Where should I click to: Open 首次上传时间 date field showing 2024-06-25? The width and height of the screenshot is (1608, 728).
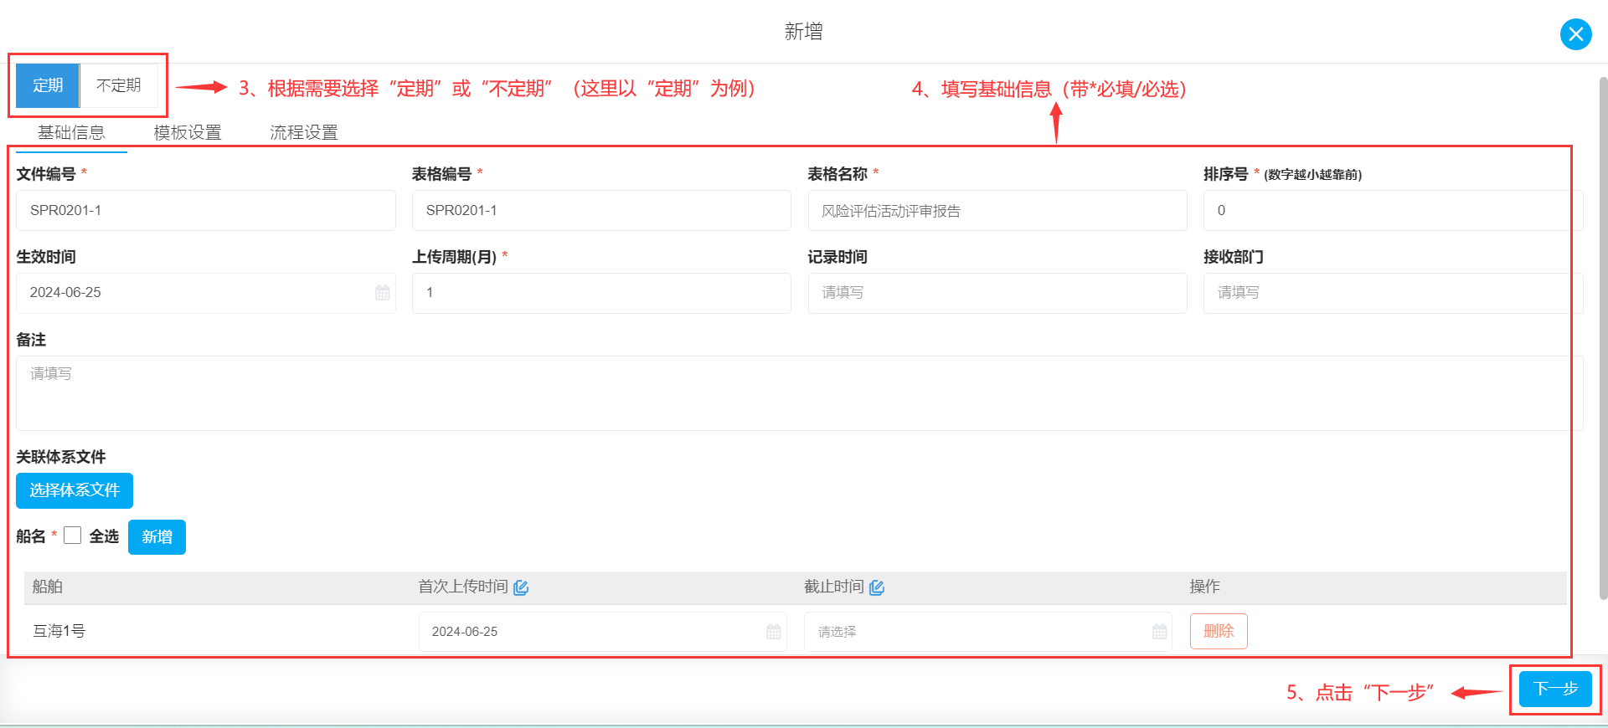(x=602, y=632)
